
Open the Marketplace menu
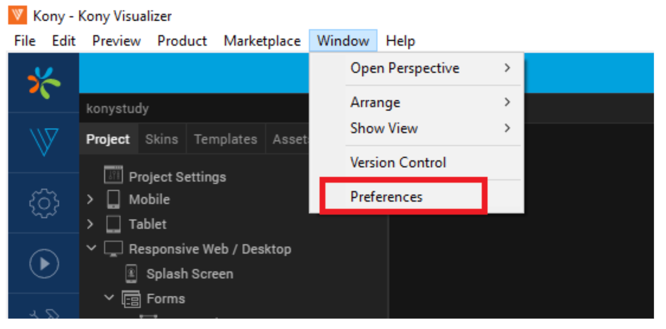[x=262, y=41]
